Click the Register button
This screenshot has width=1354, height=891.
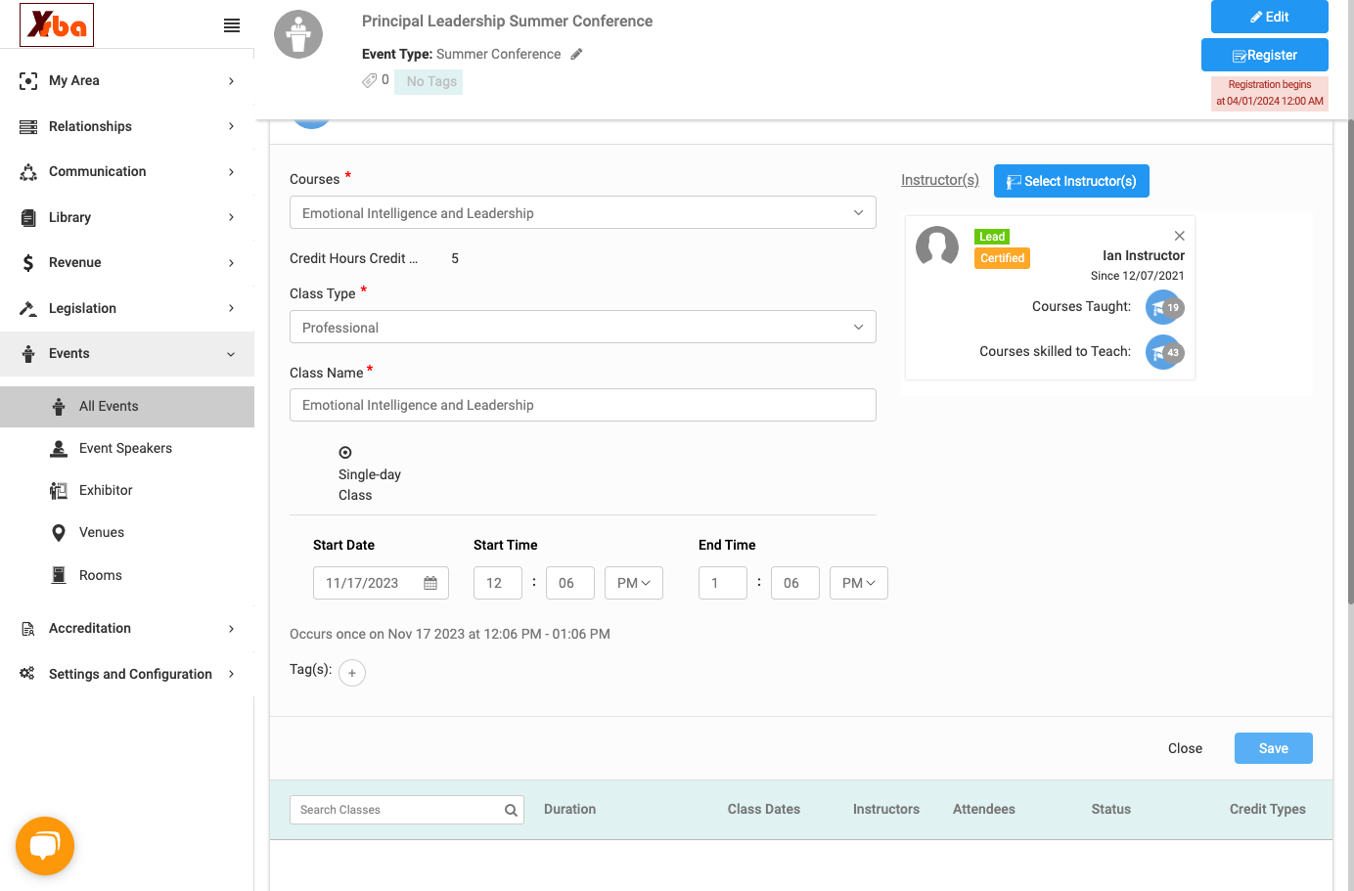click(1265, 55)
